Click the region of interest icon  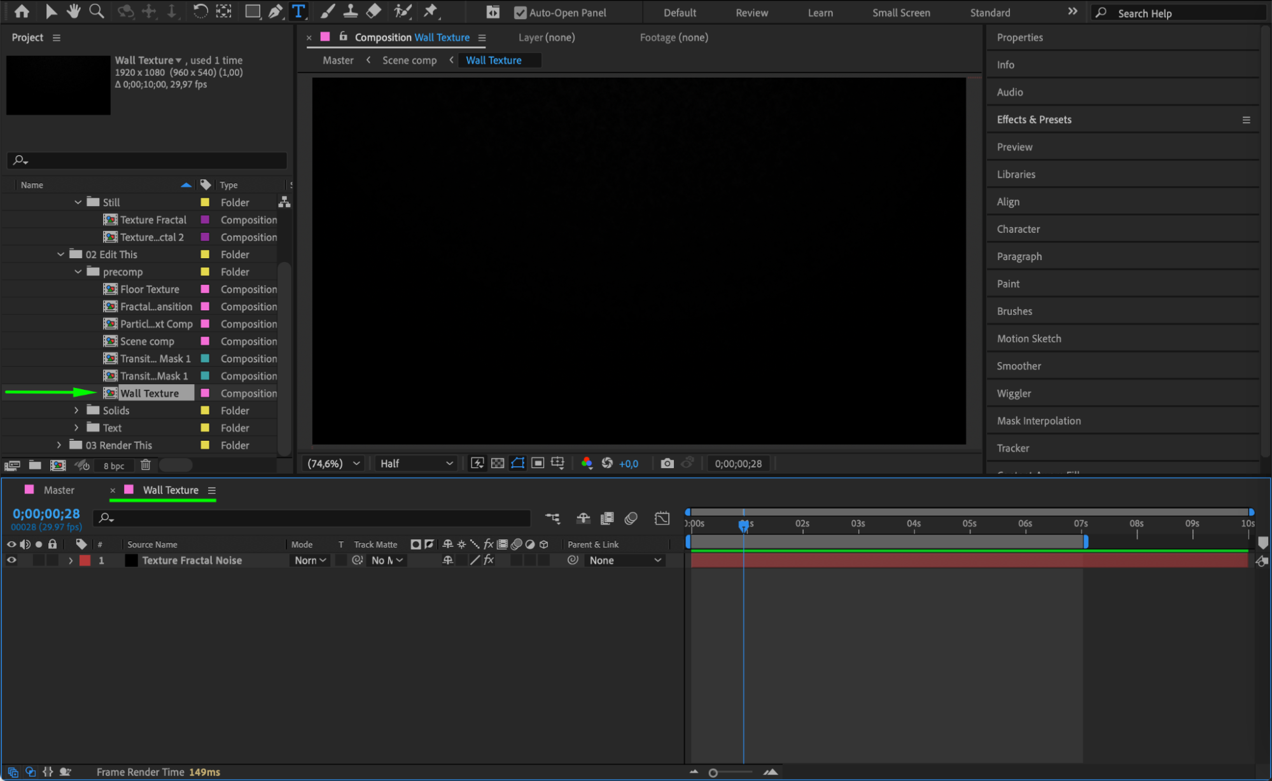pos(538,464)
